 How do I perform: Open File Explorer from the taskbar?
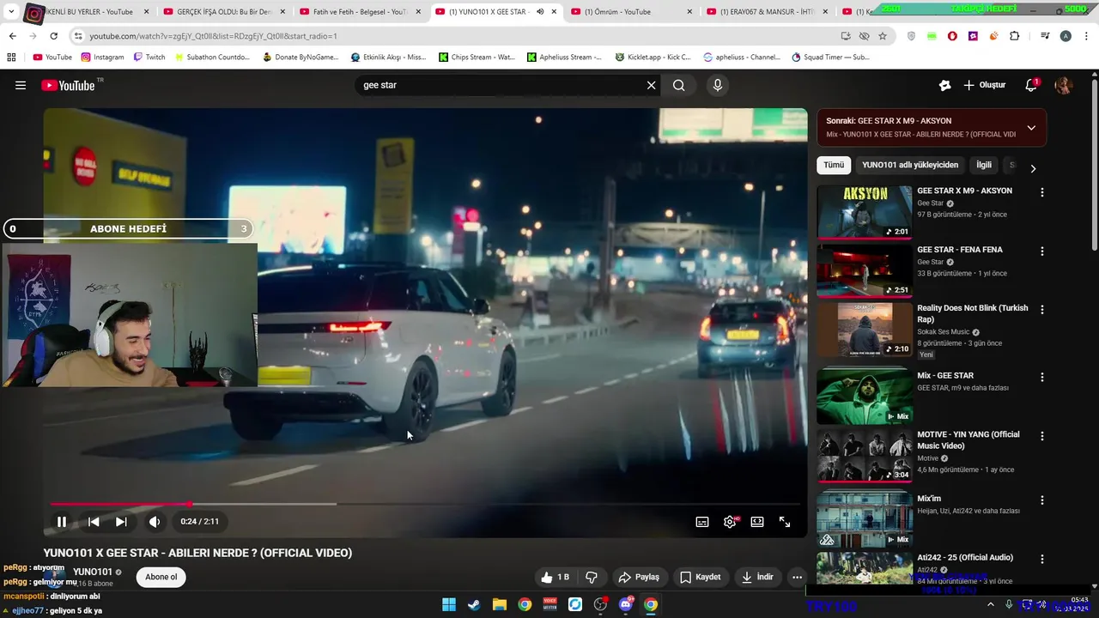pos(499,604)
